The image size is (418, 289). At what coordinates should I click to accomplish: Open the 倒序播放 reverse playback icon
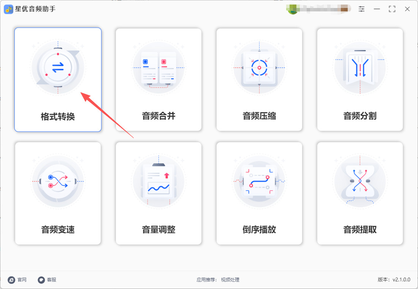259,181
